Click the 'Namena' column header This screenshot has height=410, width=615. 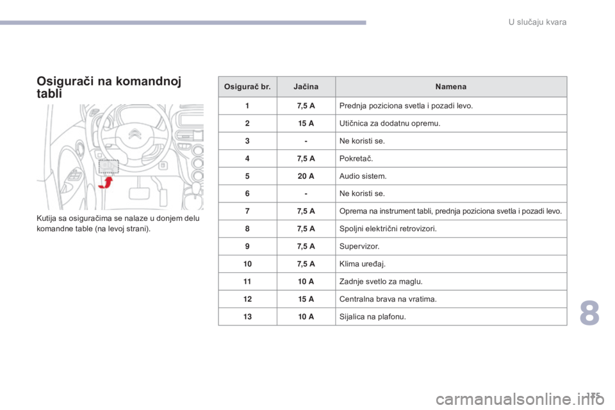tap(451, 86)
